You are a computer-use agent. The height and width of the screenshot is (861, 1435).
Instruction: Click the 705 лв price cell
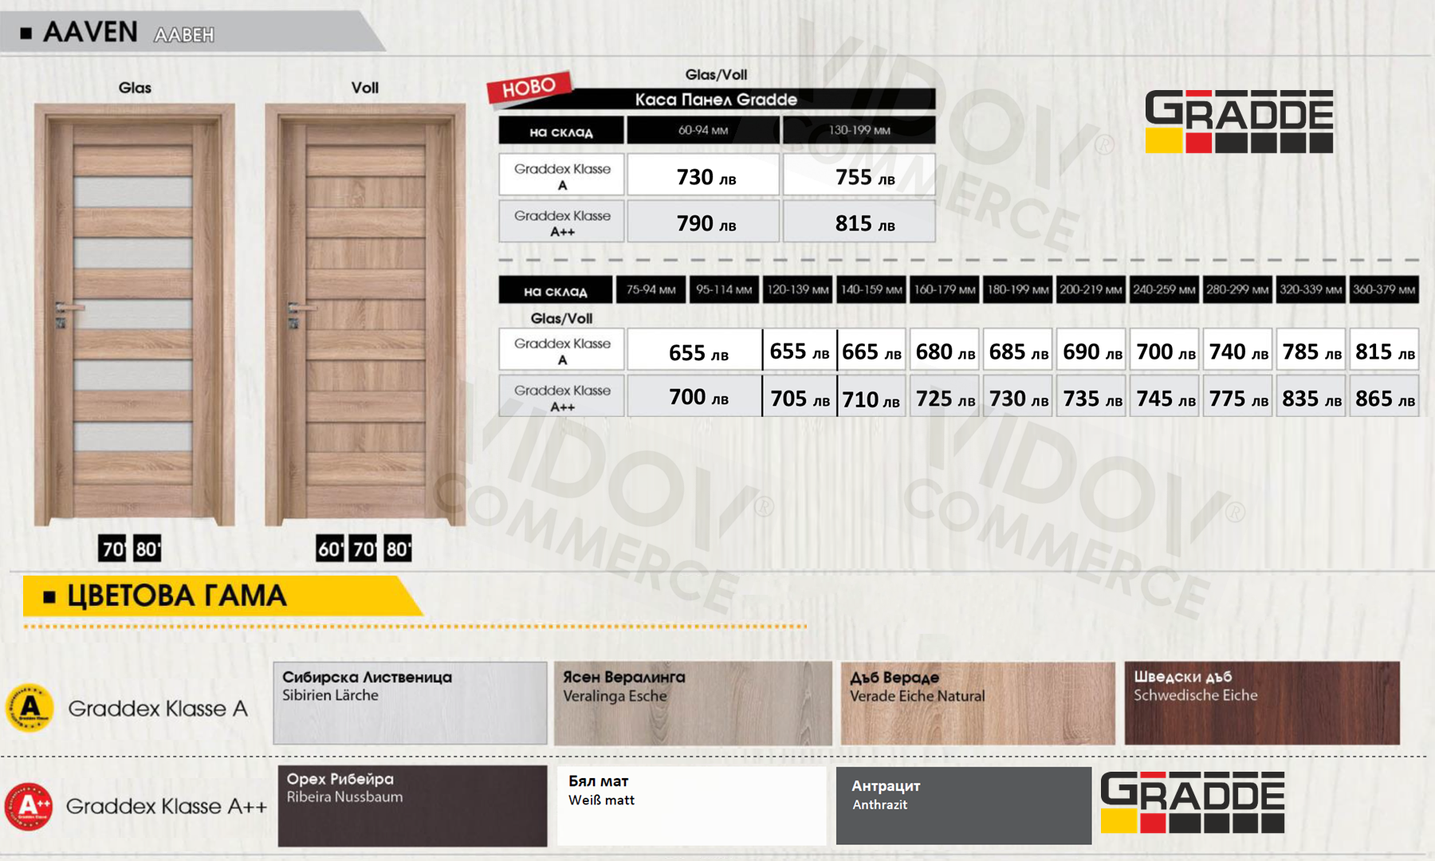point(800,396)
